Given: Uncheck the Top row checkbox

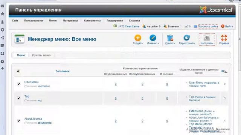Looking at the screenshot, I should click(x=18, y=98).
